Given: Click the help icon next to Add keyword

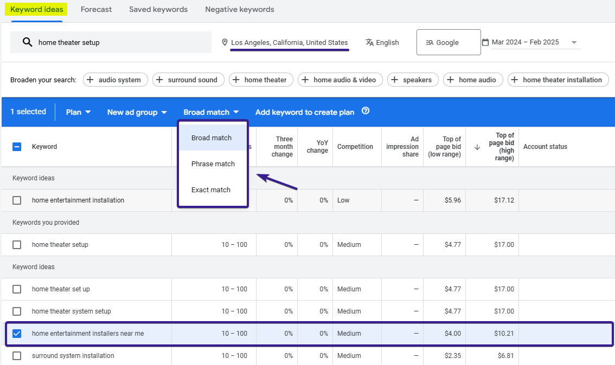Looking at the screenshot, I should tap(366, 112).
